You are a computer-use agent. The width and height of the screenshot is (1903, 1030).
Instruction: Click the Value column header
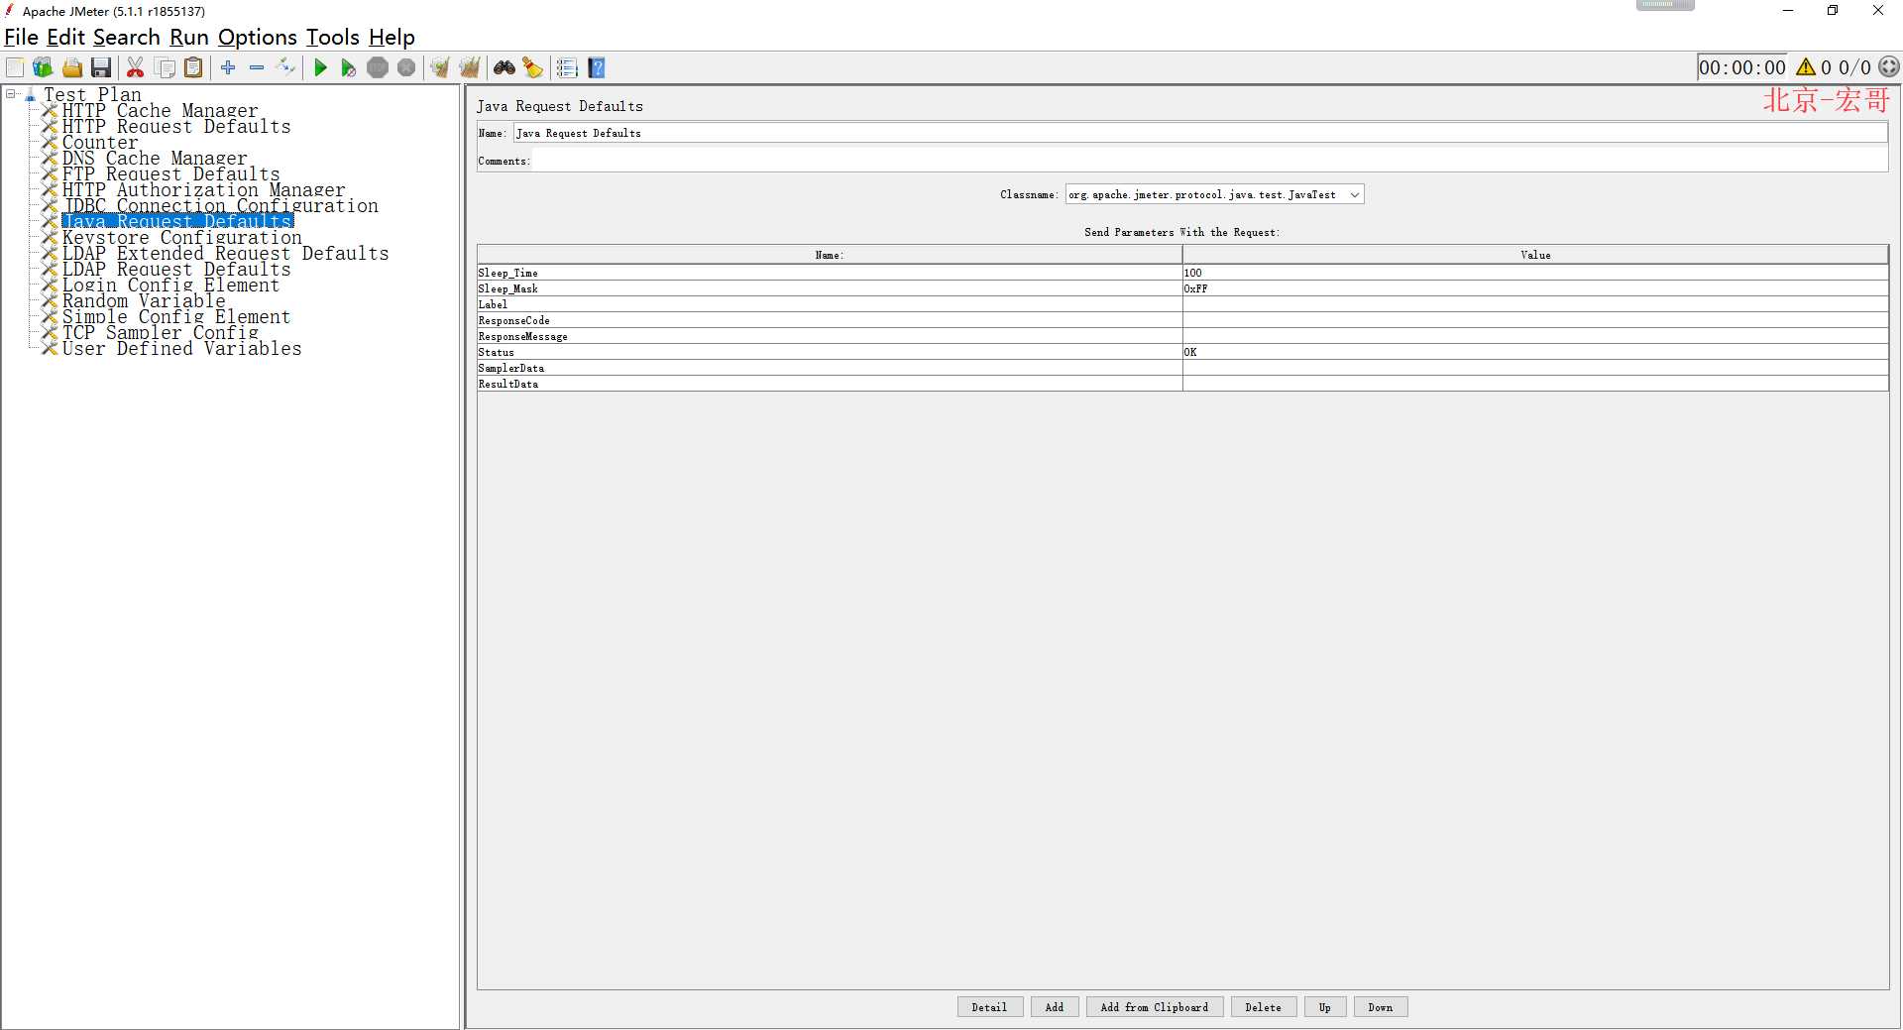tap(1535, 255)
